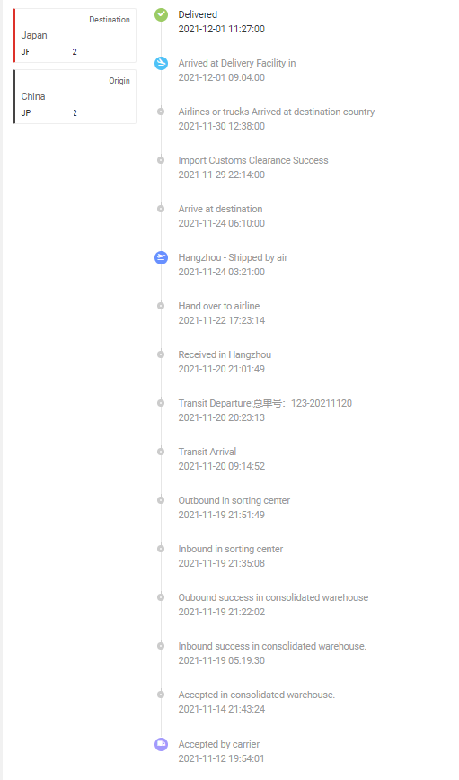Screen dimensions: 459x780
Task: Click the Transit Departure 123-20211120 entry text
Action: click(265, 403)
